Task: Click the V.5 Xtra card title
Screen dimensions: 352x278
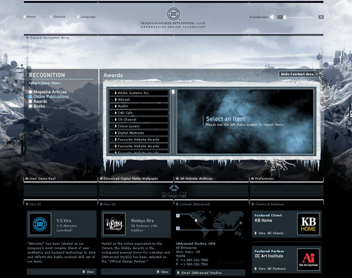Action: pos(64,221)
